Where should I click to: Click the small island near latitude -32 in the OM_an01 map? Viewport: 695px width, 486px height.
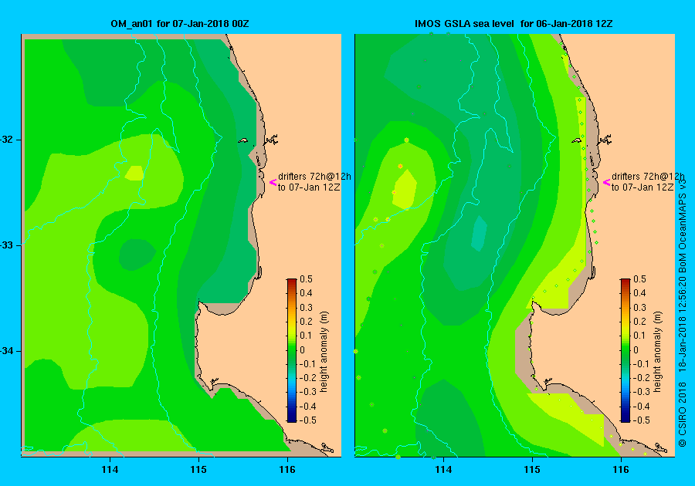(242, 140)
